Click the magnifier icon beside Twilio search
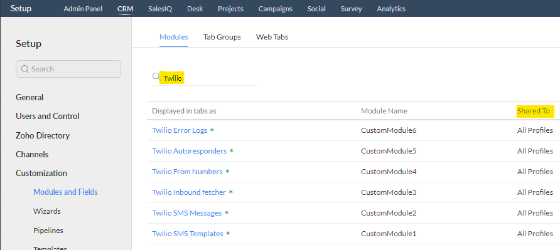560x250 pixels. tap(156, 76)
